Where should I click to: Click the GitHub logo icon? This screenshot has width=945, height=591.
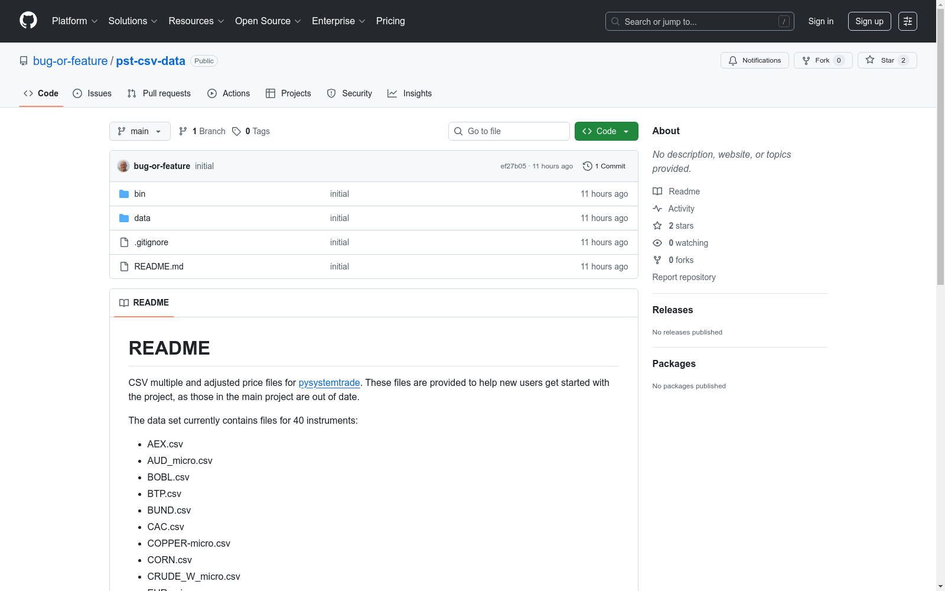click(x=28, y=21)
